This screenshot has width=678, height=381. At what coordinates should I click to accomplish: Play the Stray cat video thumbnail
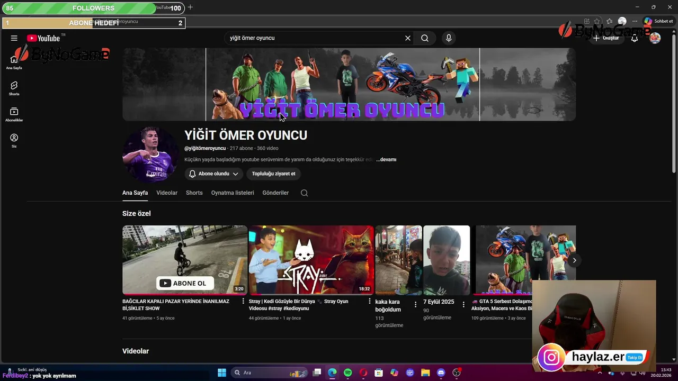tap(311, 260)
